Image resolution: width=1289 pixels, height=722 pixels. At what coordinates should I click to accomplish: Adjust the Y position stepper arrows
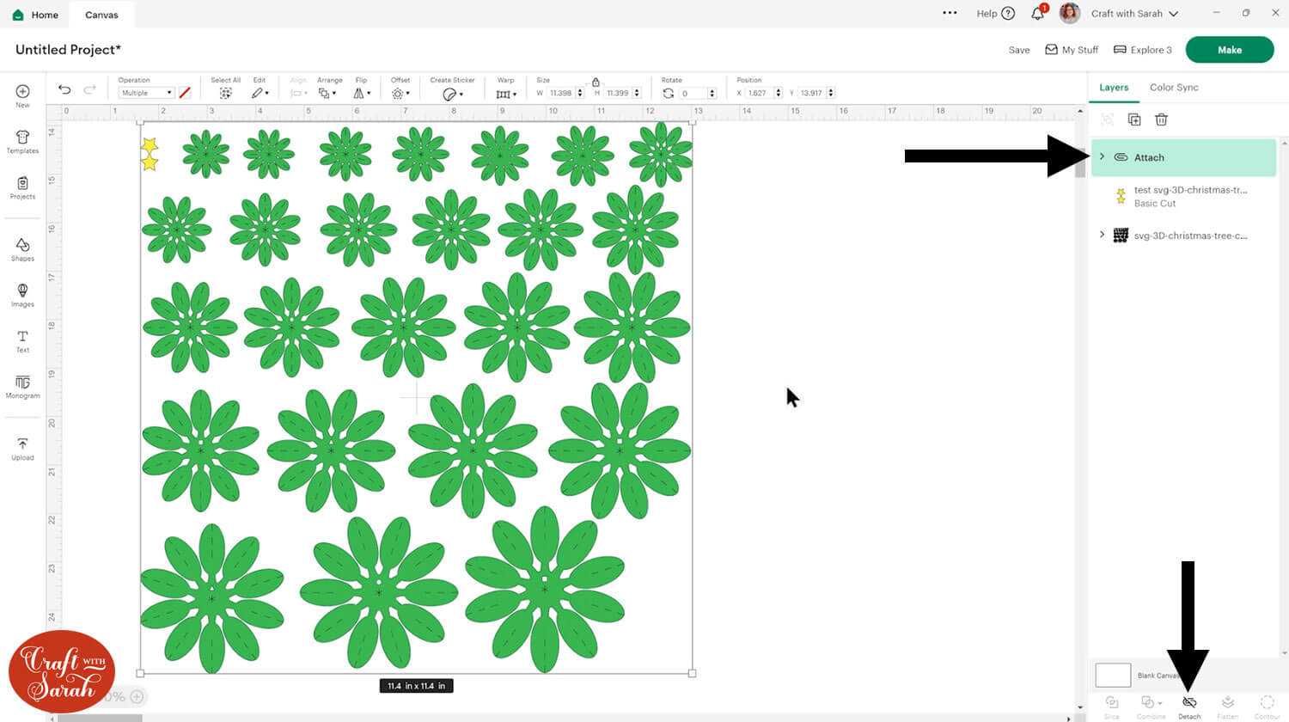[831, 93]
